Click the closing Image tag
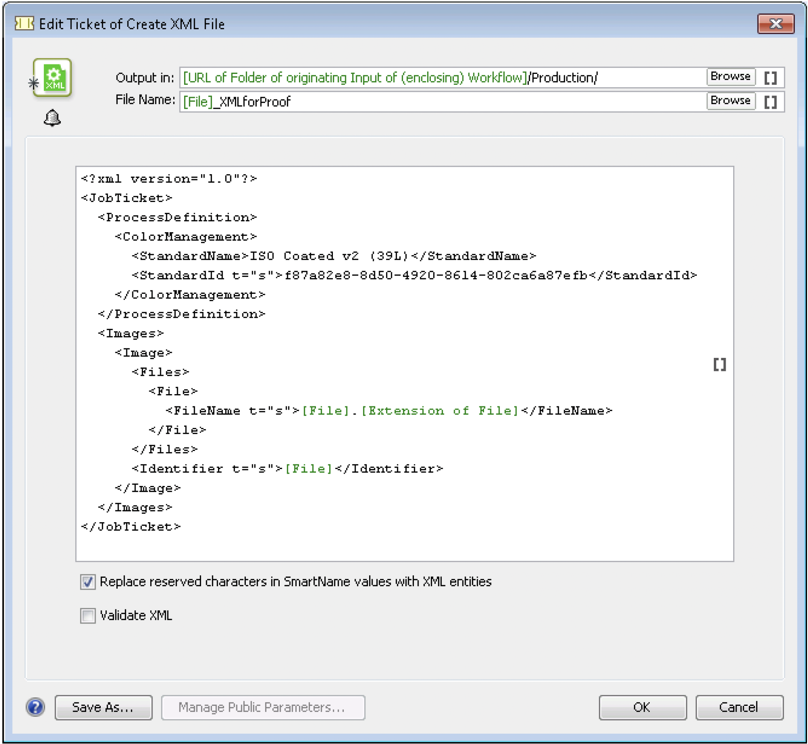808x744 pixels. [148, 488]
